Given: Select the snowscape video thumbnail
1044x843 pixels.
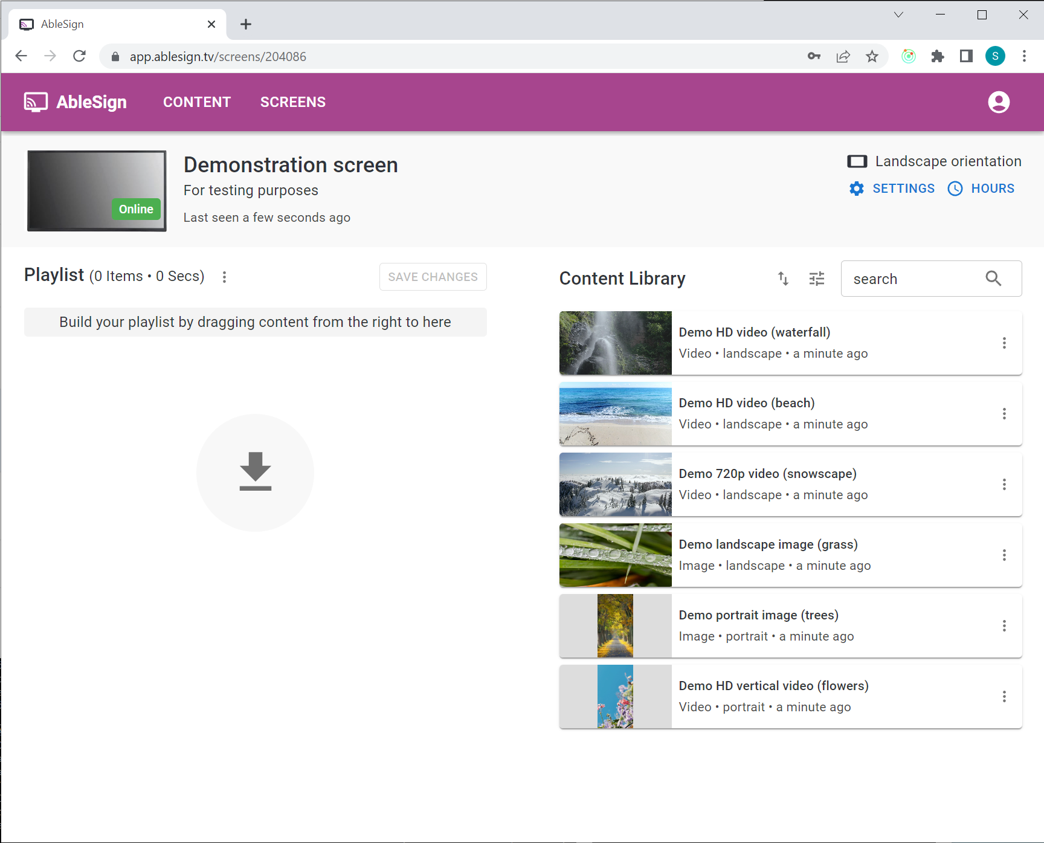Looking at the screenshot, I should point(615,485).
